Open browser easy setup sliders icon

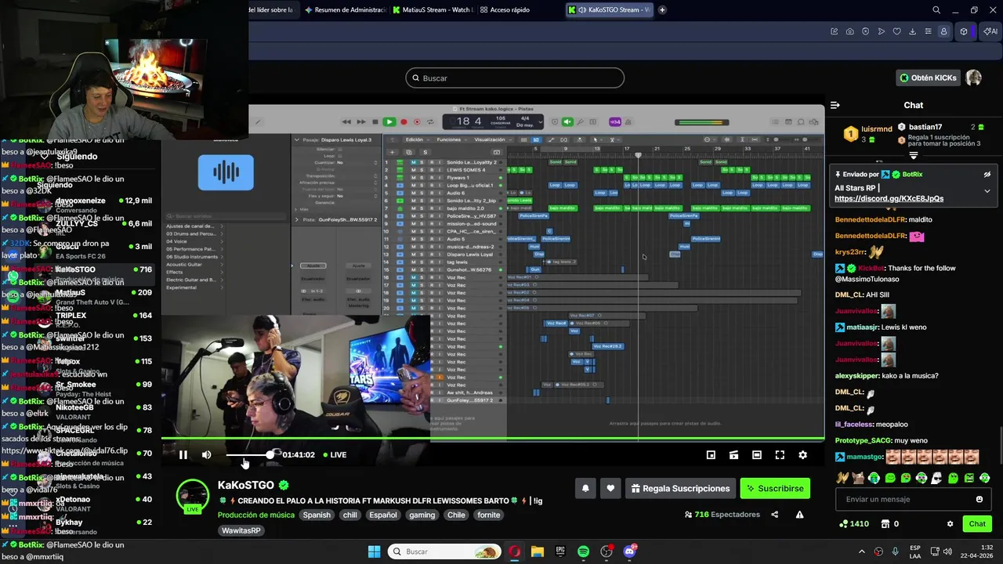(929, 31)
